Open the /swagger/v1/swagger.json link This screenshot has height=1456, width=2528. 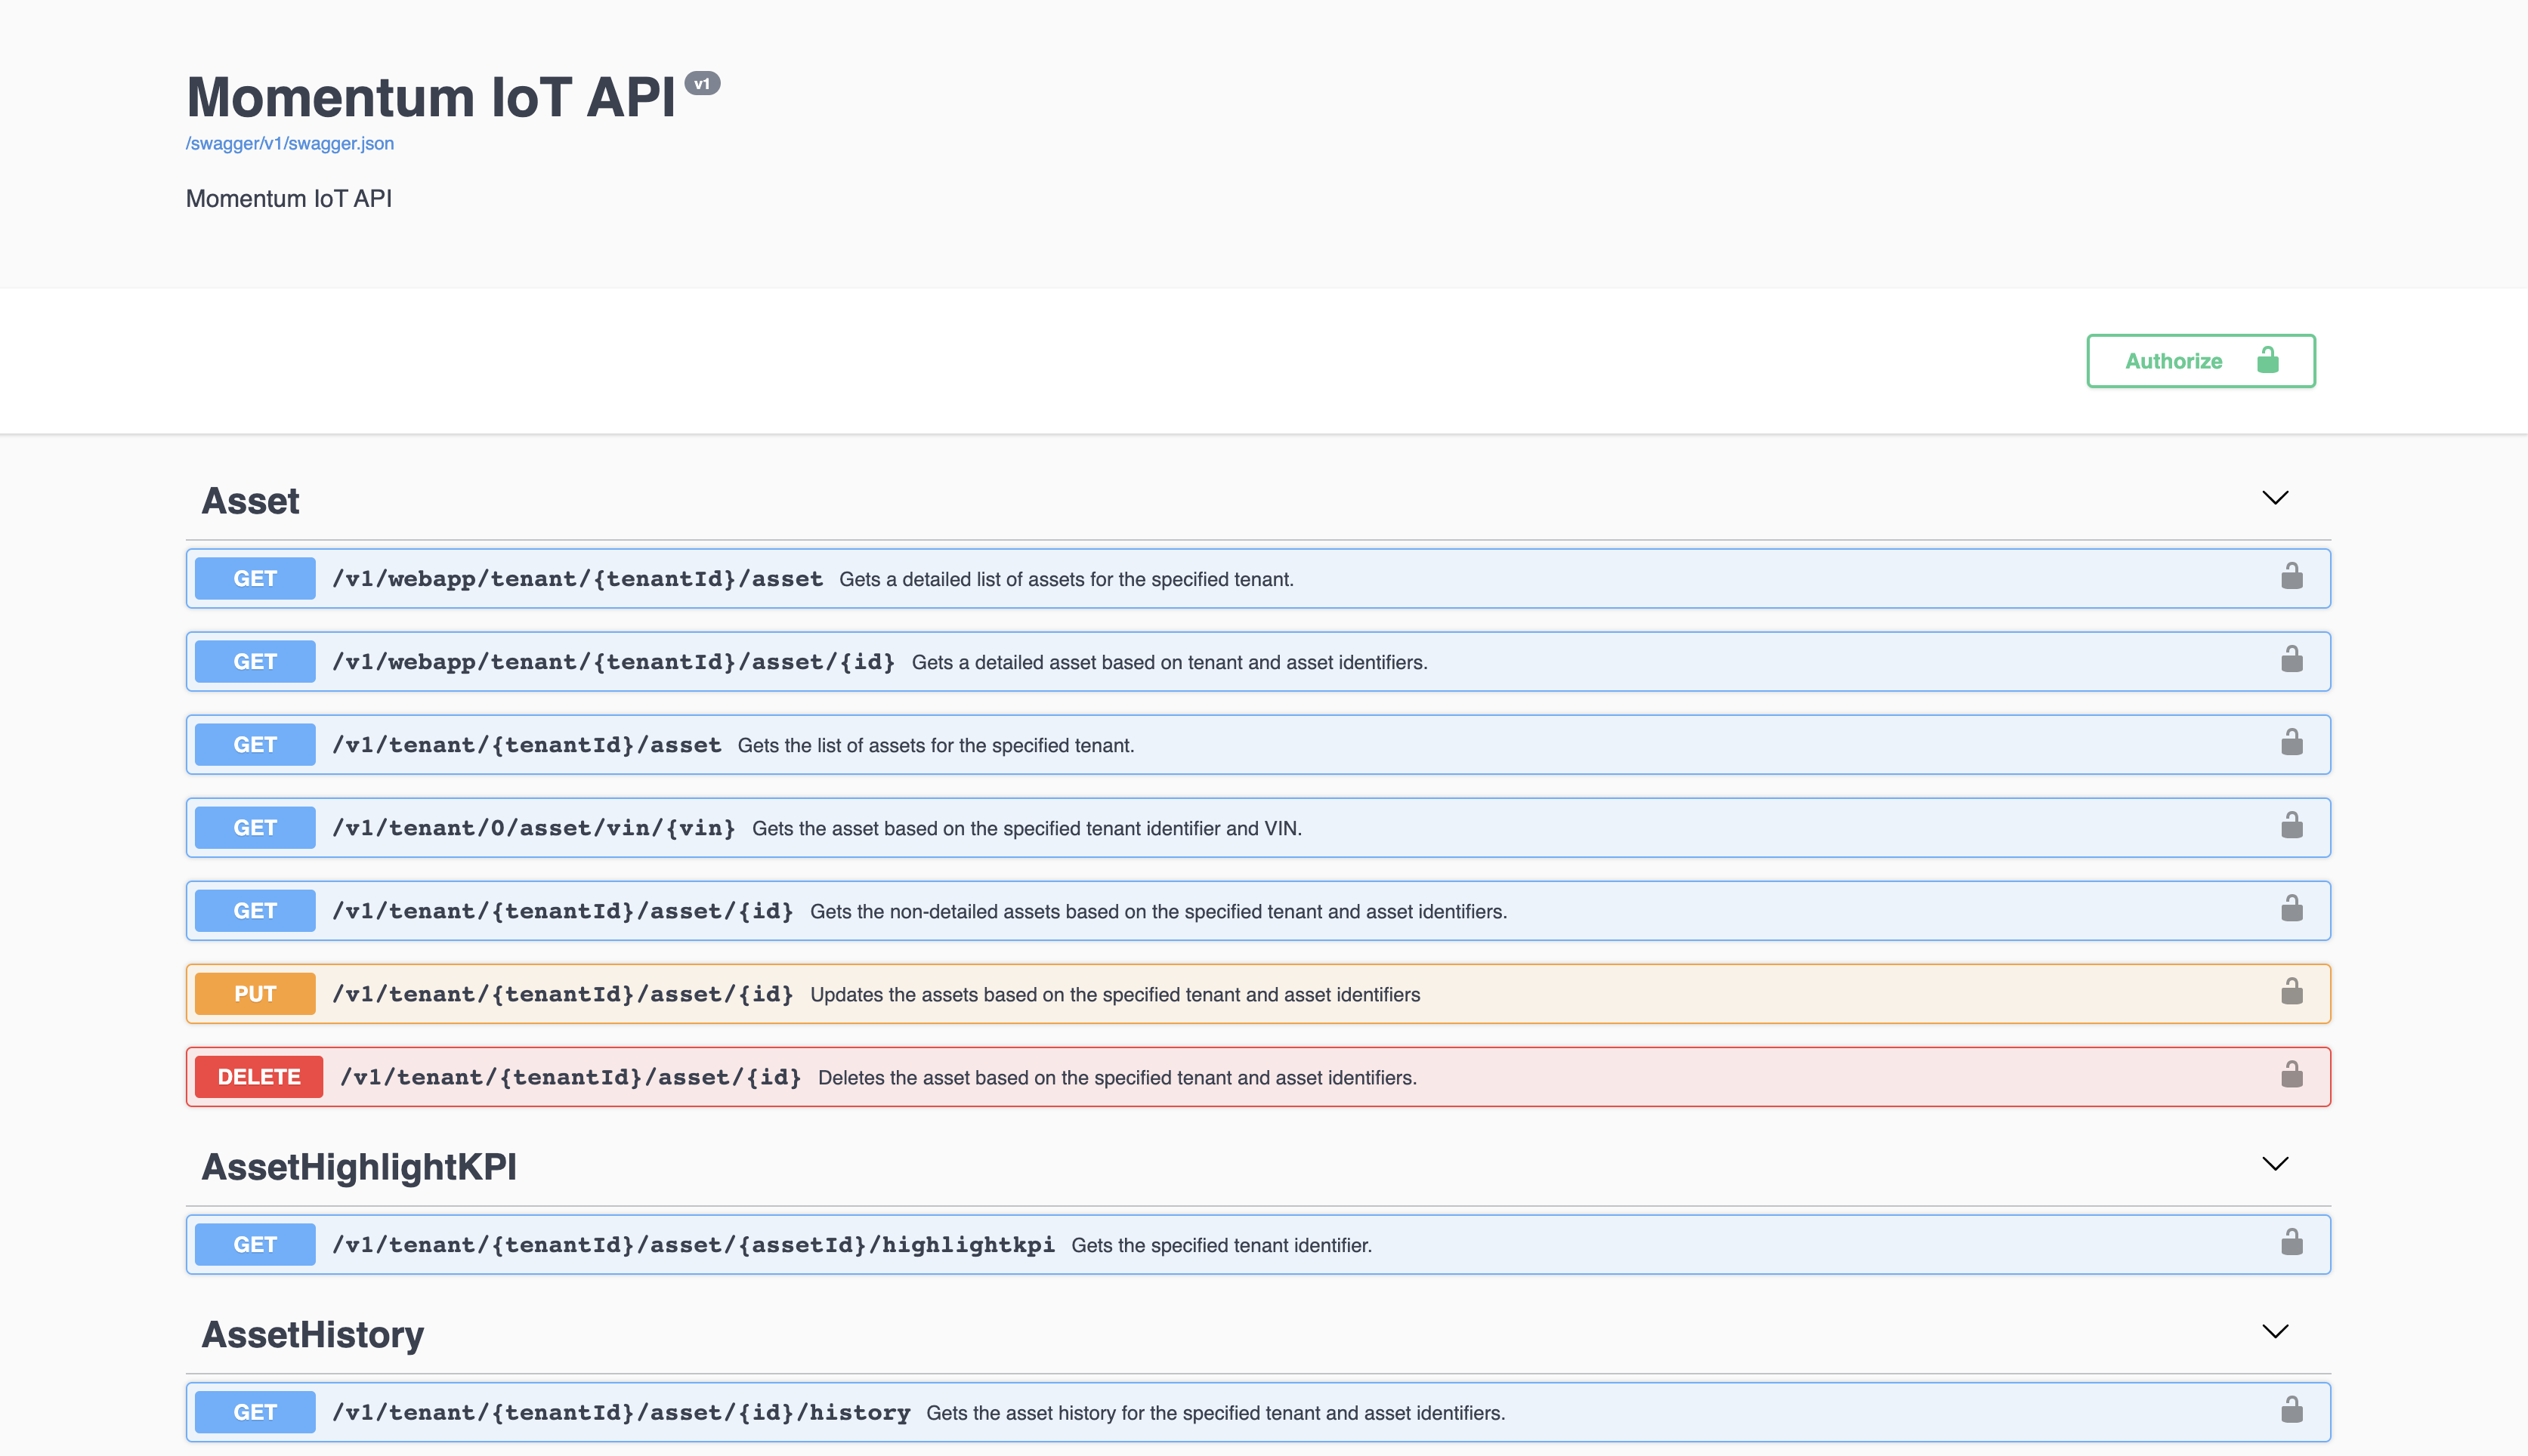(289, 143)
